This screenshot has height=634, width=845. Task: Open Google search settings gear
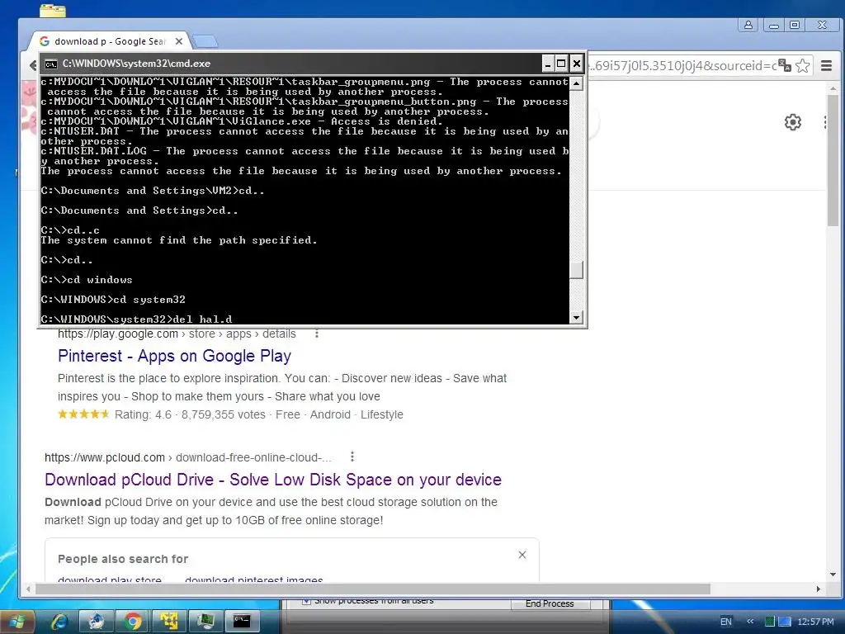point(792,122)
